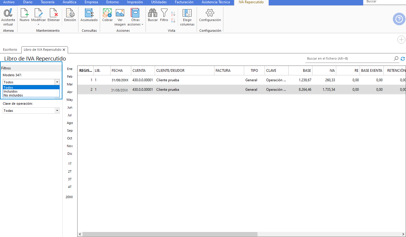Click the IVA value 1.735,54

(329, 90)
